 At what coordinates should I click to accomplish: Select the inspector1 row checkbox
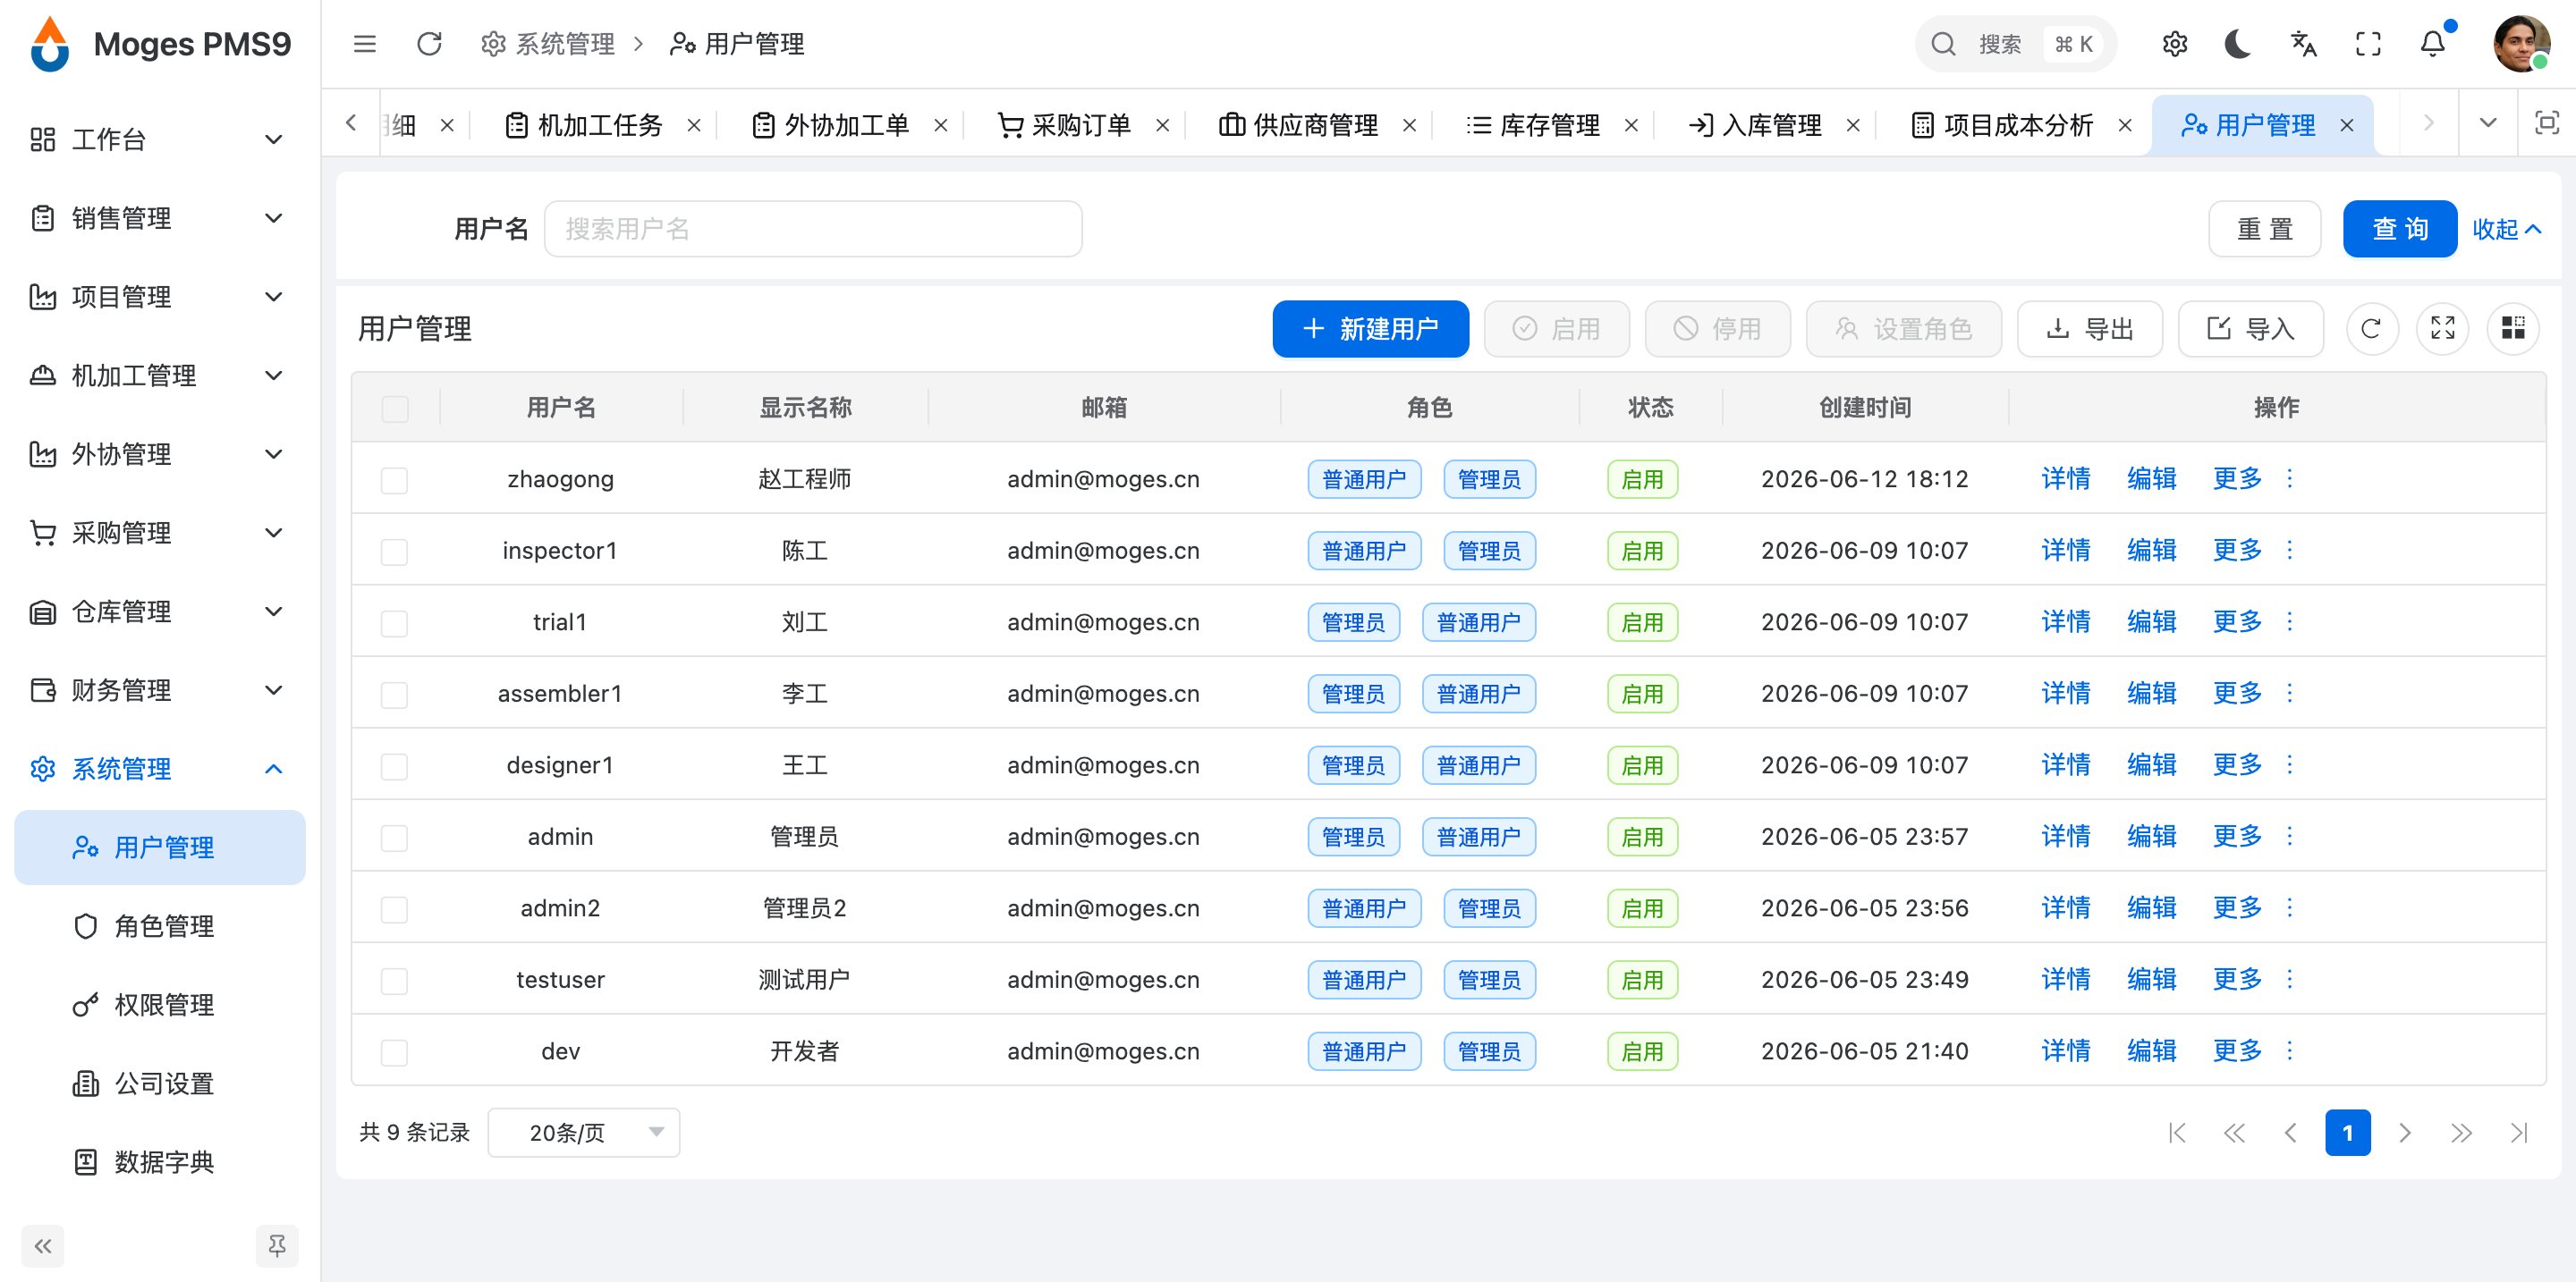coord(395,552)
